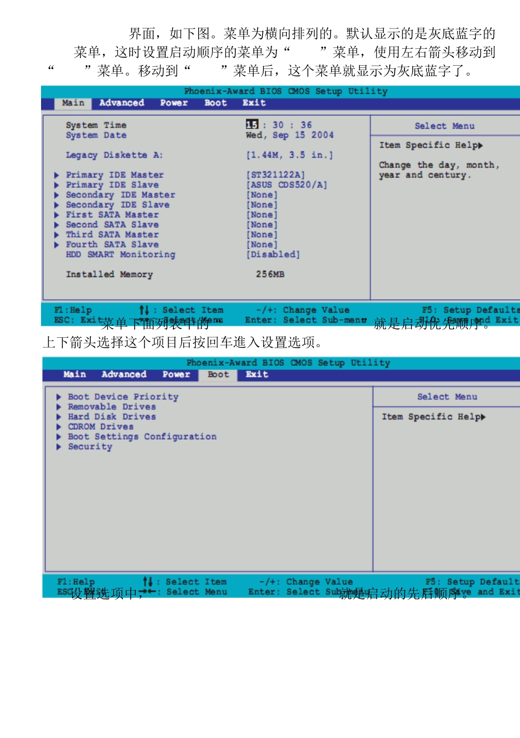The height and width of the screenshot is (738, 520).
Task: Open Main tab in Boot Device Priority BIOS screen
Action: tap(74, 374)
